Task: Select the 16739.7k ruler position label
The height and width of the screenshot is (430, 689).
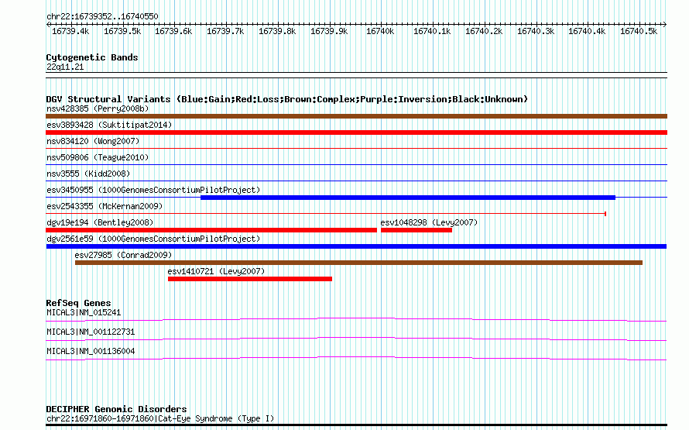Action: pos(225,31)
